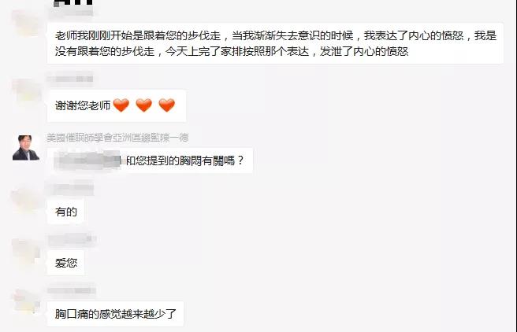Click blurred sender name above 有的
Viewport: 517px width, 332px height.
70,190
